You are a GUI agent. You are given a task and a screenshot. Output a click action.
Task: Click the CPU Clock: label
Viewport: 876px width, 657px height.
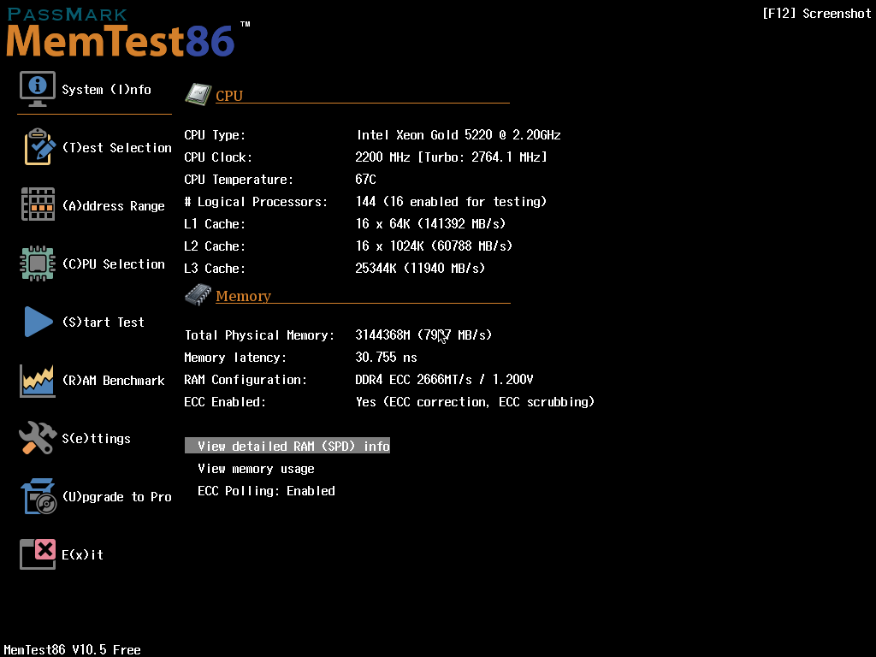218,157
